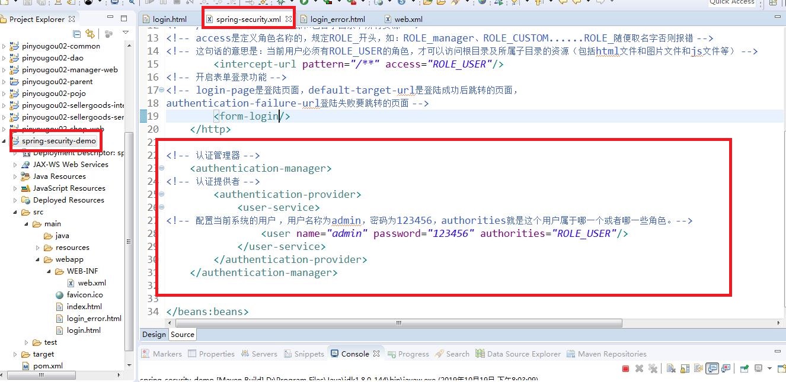Remove launch from Console
The image size is (786, 382).
pyautogui.click(x=639, y=368)
